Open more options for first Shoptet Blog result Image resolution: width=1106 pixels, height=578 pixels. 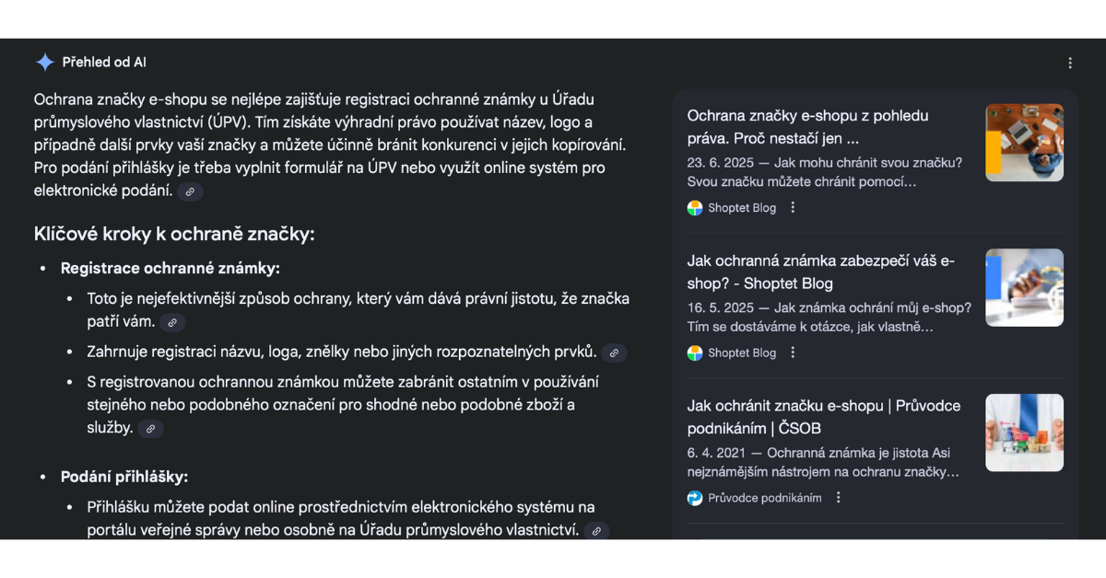(x=793, y=208)
